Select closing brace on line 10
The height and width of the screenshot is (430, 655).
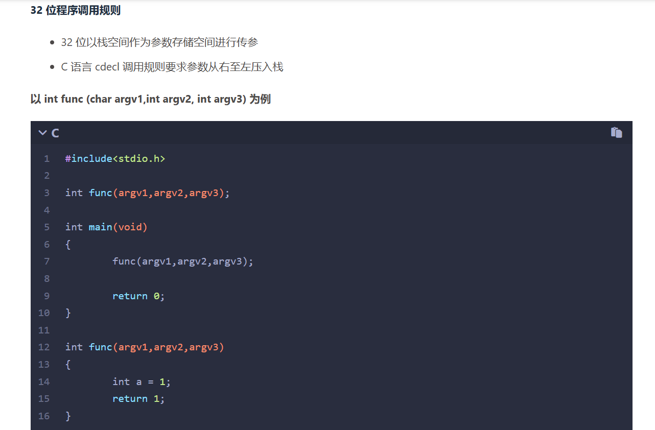[68, 313]
